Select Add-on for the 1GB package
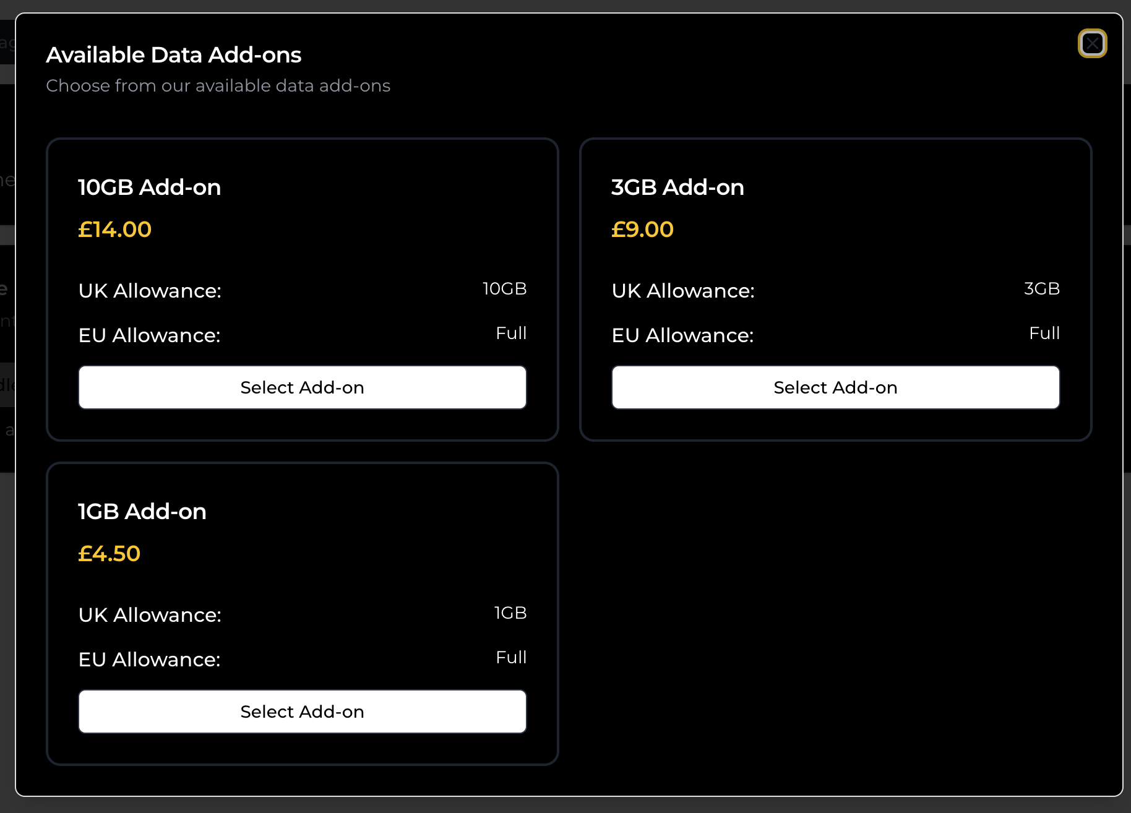This screenshot has width=1131, height=813. tap(302, 711)
